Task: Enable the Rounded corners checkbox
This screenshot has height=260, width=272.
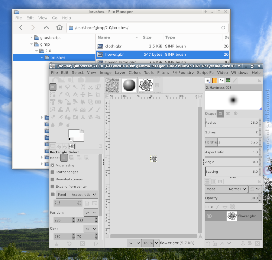Action: pyautogui.click(x=52, y=179)
